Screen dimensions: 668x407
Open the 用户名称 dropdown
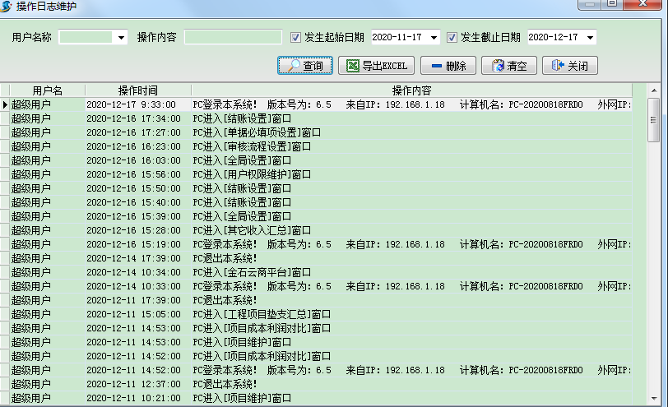click(122, 38)
